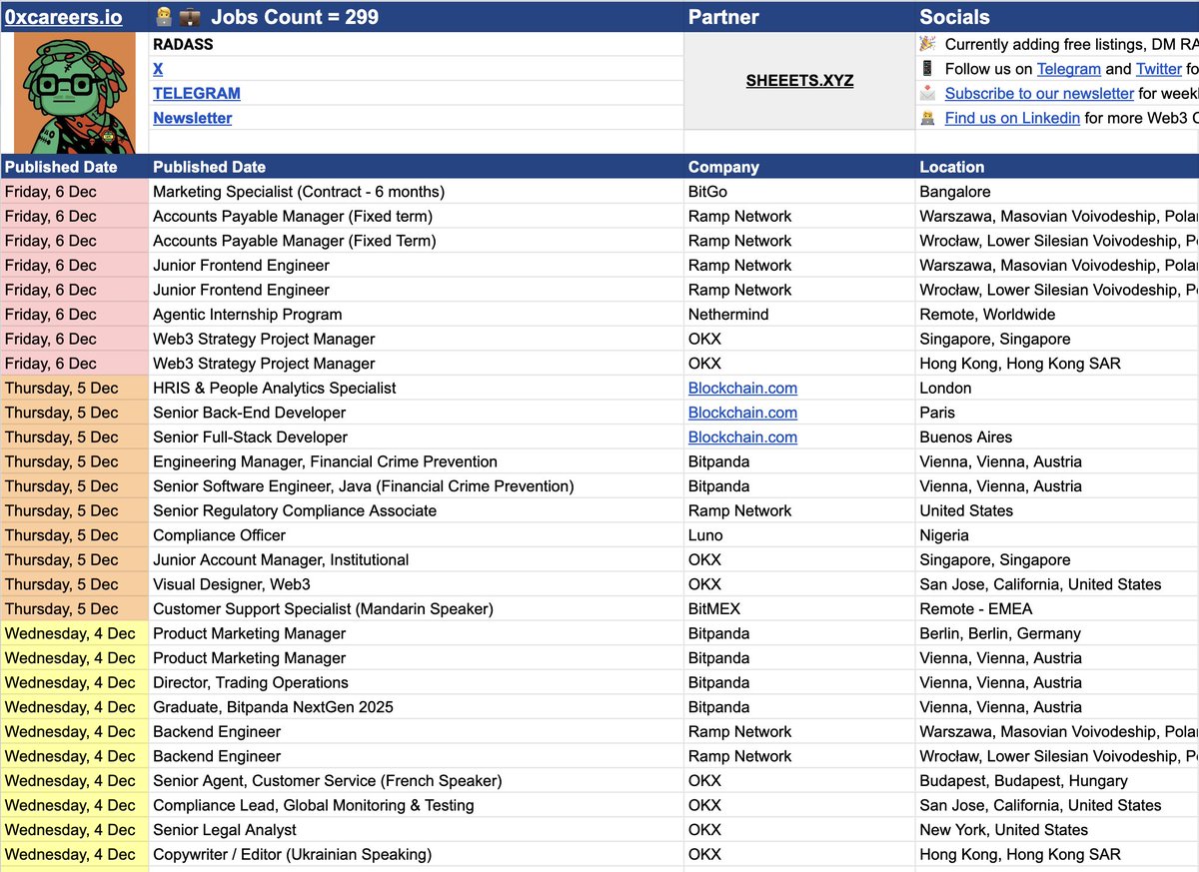The image size is (1199, 872).
Task: Select the Buenos Aires location cell
Action: [x=1057, y=437]
